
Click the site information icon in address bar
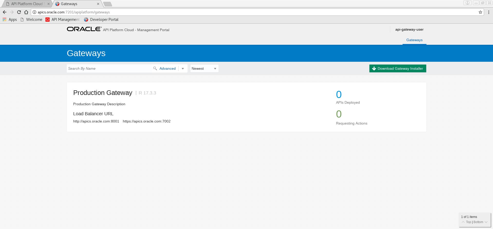34,12
